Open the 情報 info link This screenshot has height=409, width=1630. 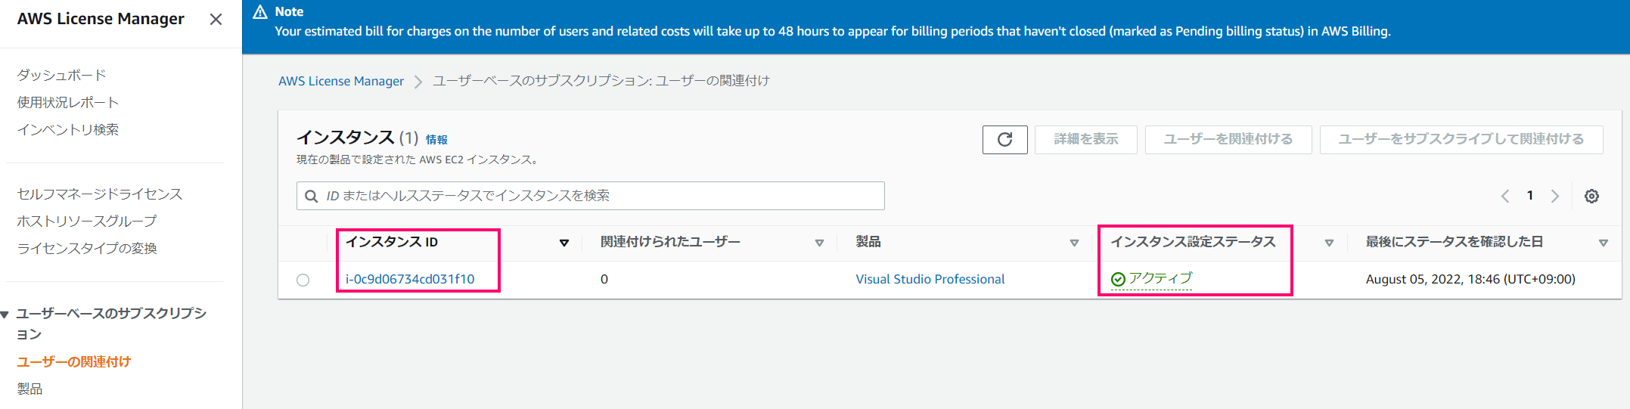436,140
